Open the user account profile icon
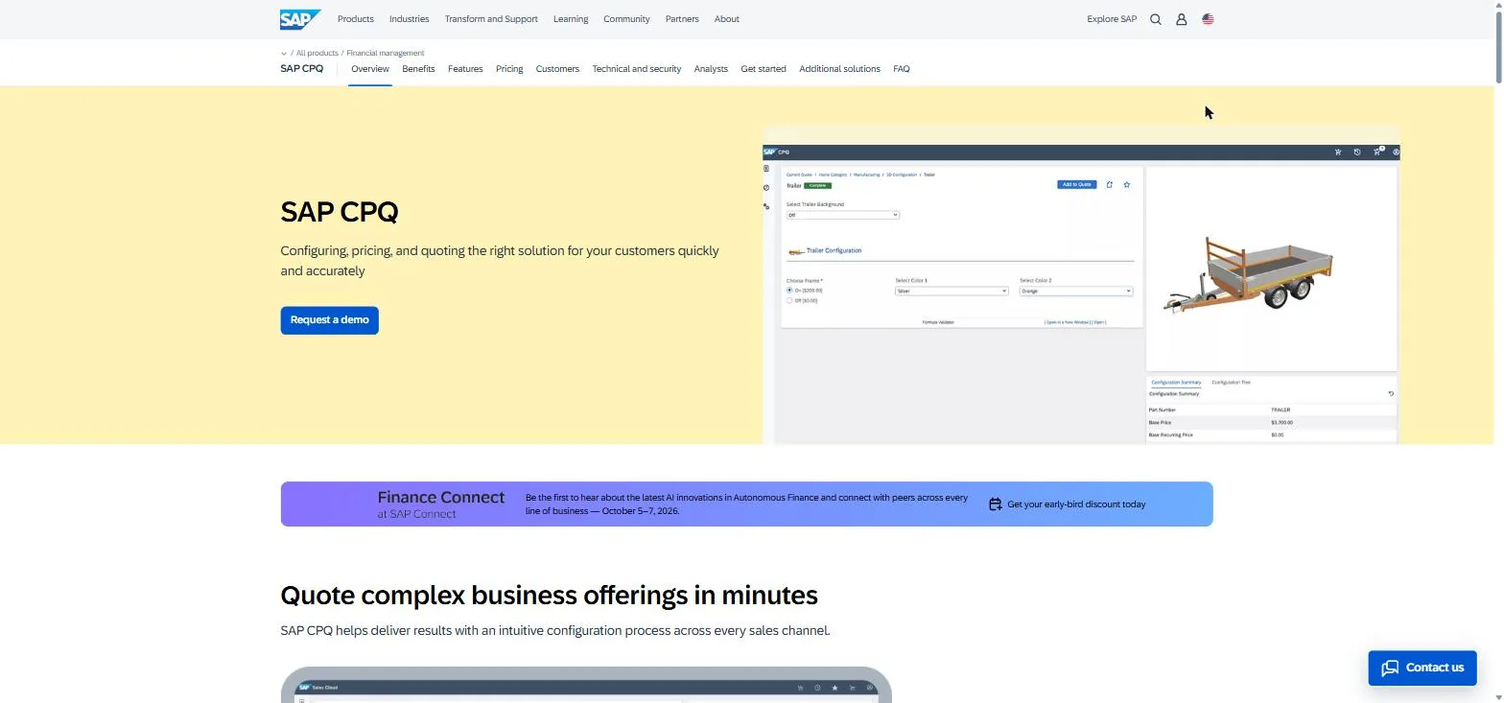Image resolution: width=1504 pixels, height=703 pixels. click(1182, 19)
